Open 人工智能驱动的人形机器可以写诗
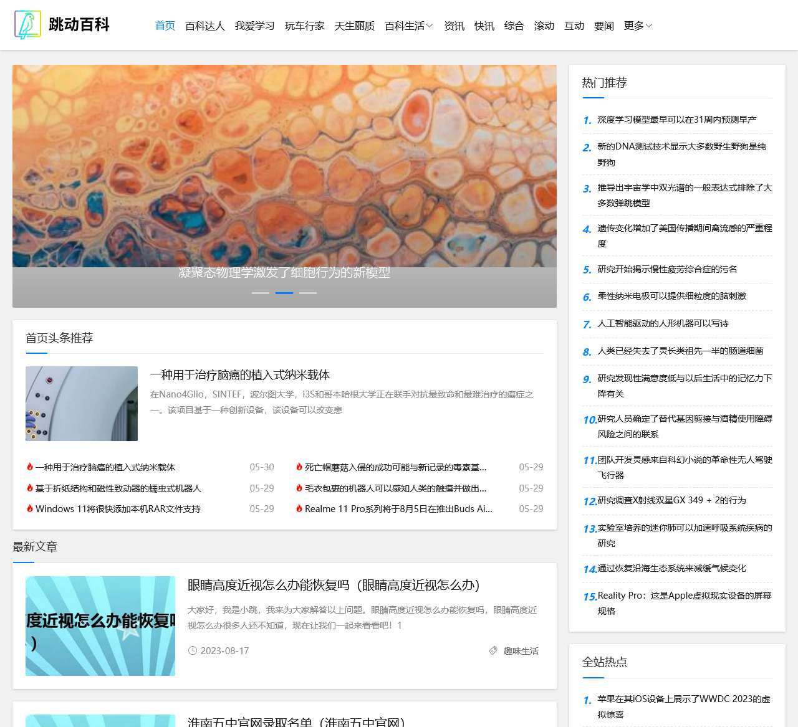Viewport: 798px width, 727px height. pos(663,323)
